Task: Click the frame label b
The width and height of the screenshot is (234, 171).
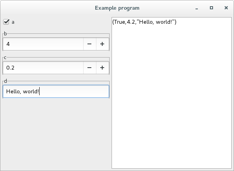Action: pyautogui.click(x=5, y=34)
